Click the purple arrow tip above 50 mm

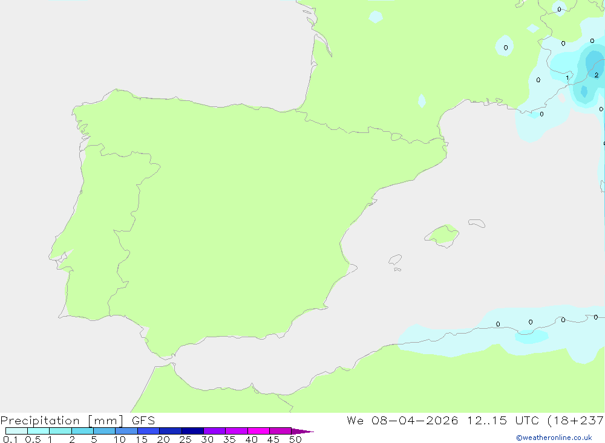point(302,431)
